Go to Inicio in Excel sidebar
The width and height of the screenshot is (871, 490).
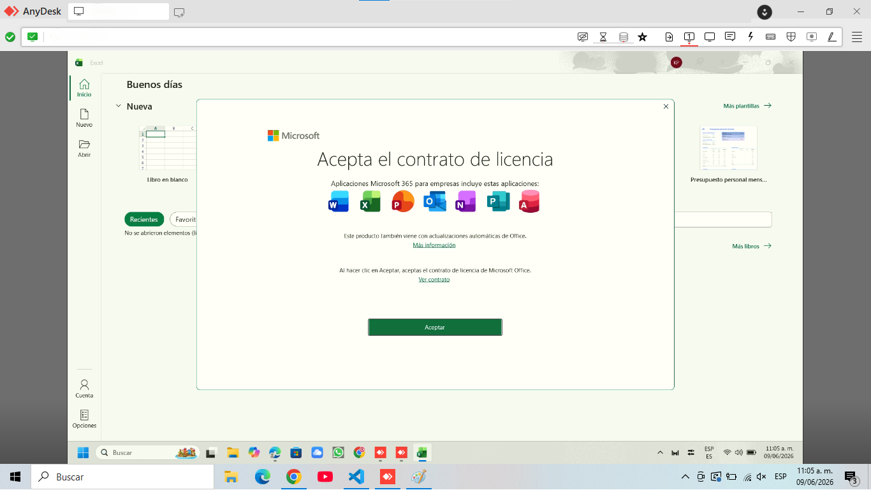click(84, 88)
